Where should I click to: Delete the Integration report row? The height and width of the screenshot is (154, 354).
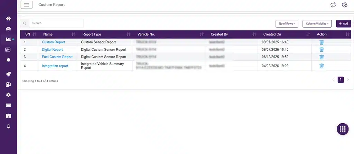click(x=322, y=66)
